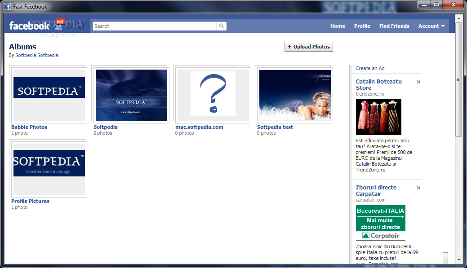
Task: Click the Softpedia album title link
Action: [x=106, y=127]
